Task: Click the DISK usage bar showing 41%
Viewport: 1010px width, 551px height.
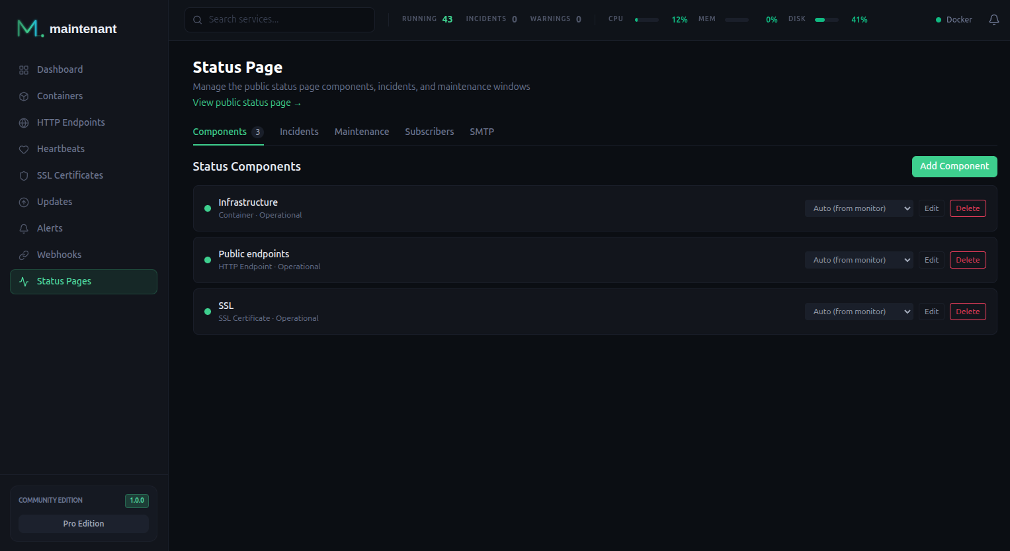Action: pos(826,20)
